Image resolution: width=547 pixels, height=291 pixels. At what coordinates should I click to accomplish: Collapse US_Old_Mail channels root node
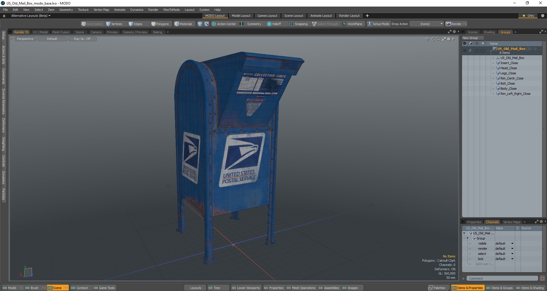464,233
